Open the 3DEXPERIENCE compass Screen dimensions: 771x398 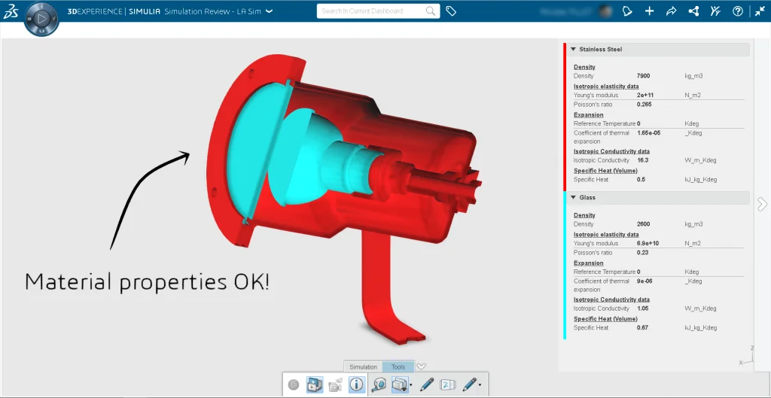point(41,18)
